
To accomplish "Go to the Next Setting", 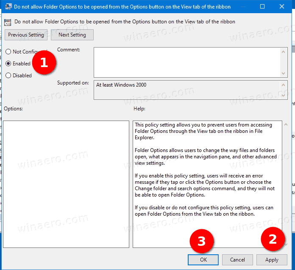I will (72, 35).
